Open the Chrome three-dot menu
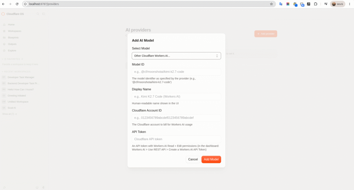This screenshot has height=190, width=354. coord(350,4)
